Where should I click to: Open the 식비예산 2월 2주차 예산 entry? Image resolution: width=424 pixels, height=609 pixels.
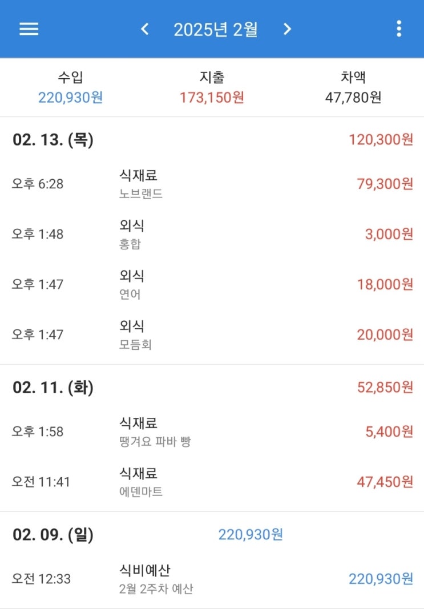pos(212,579)
